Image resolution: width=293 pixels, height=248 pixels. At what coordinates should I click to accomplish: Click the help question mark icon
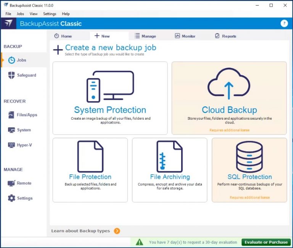point(284,24)
